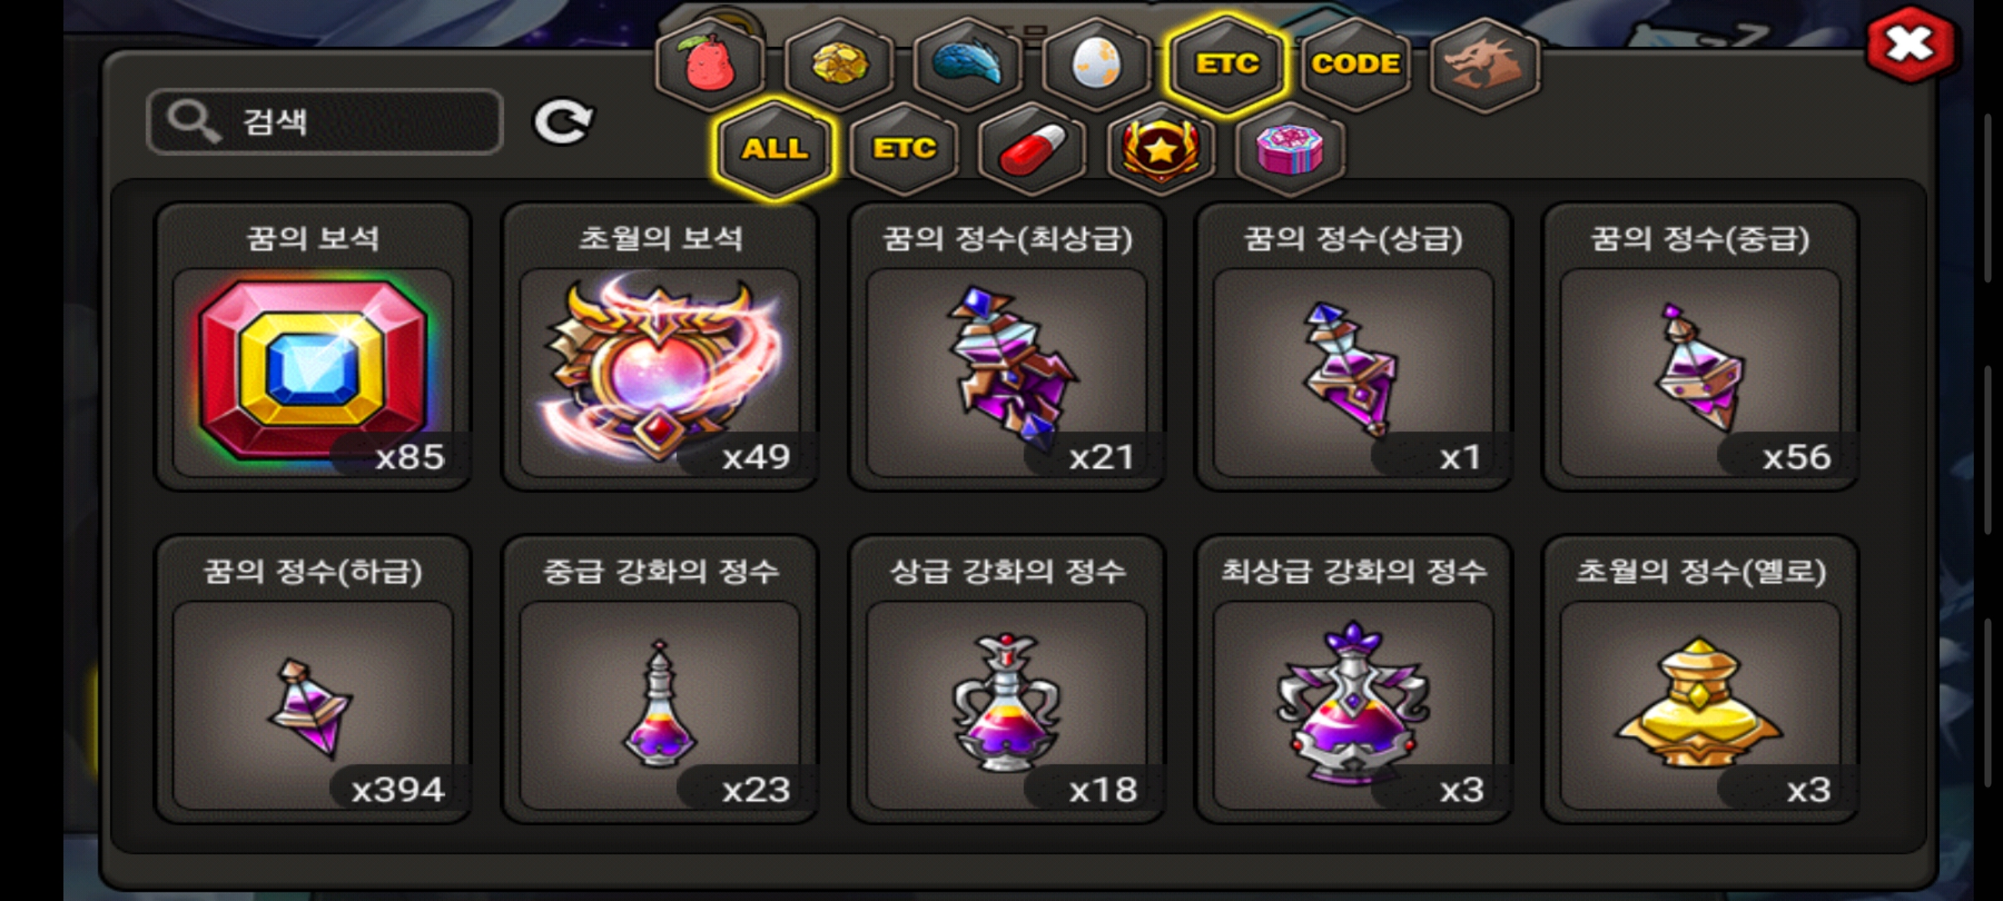Select the 초월의 보석 item x49
The image size is (2003, 901).
coord(660,347)
